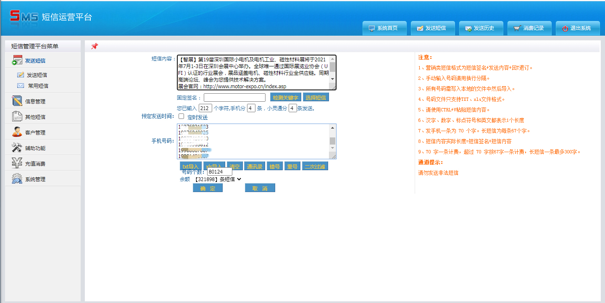Click the 清空 clear button
Viewport: 605px width, 303px height.
[235, 166]
